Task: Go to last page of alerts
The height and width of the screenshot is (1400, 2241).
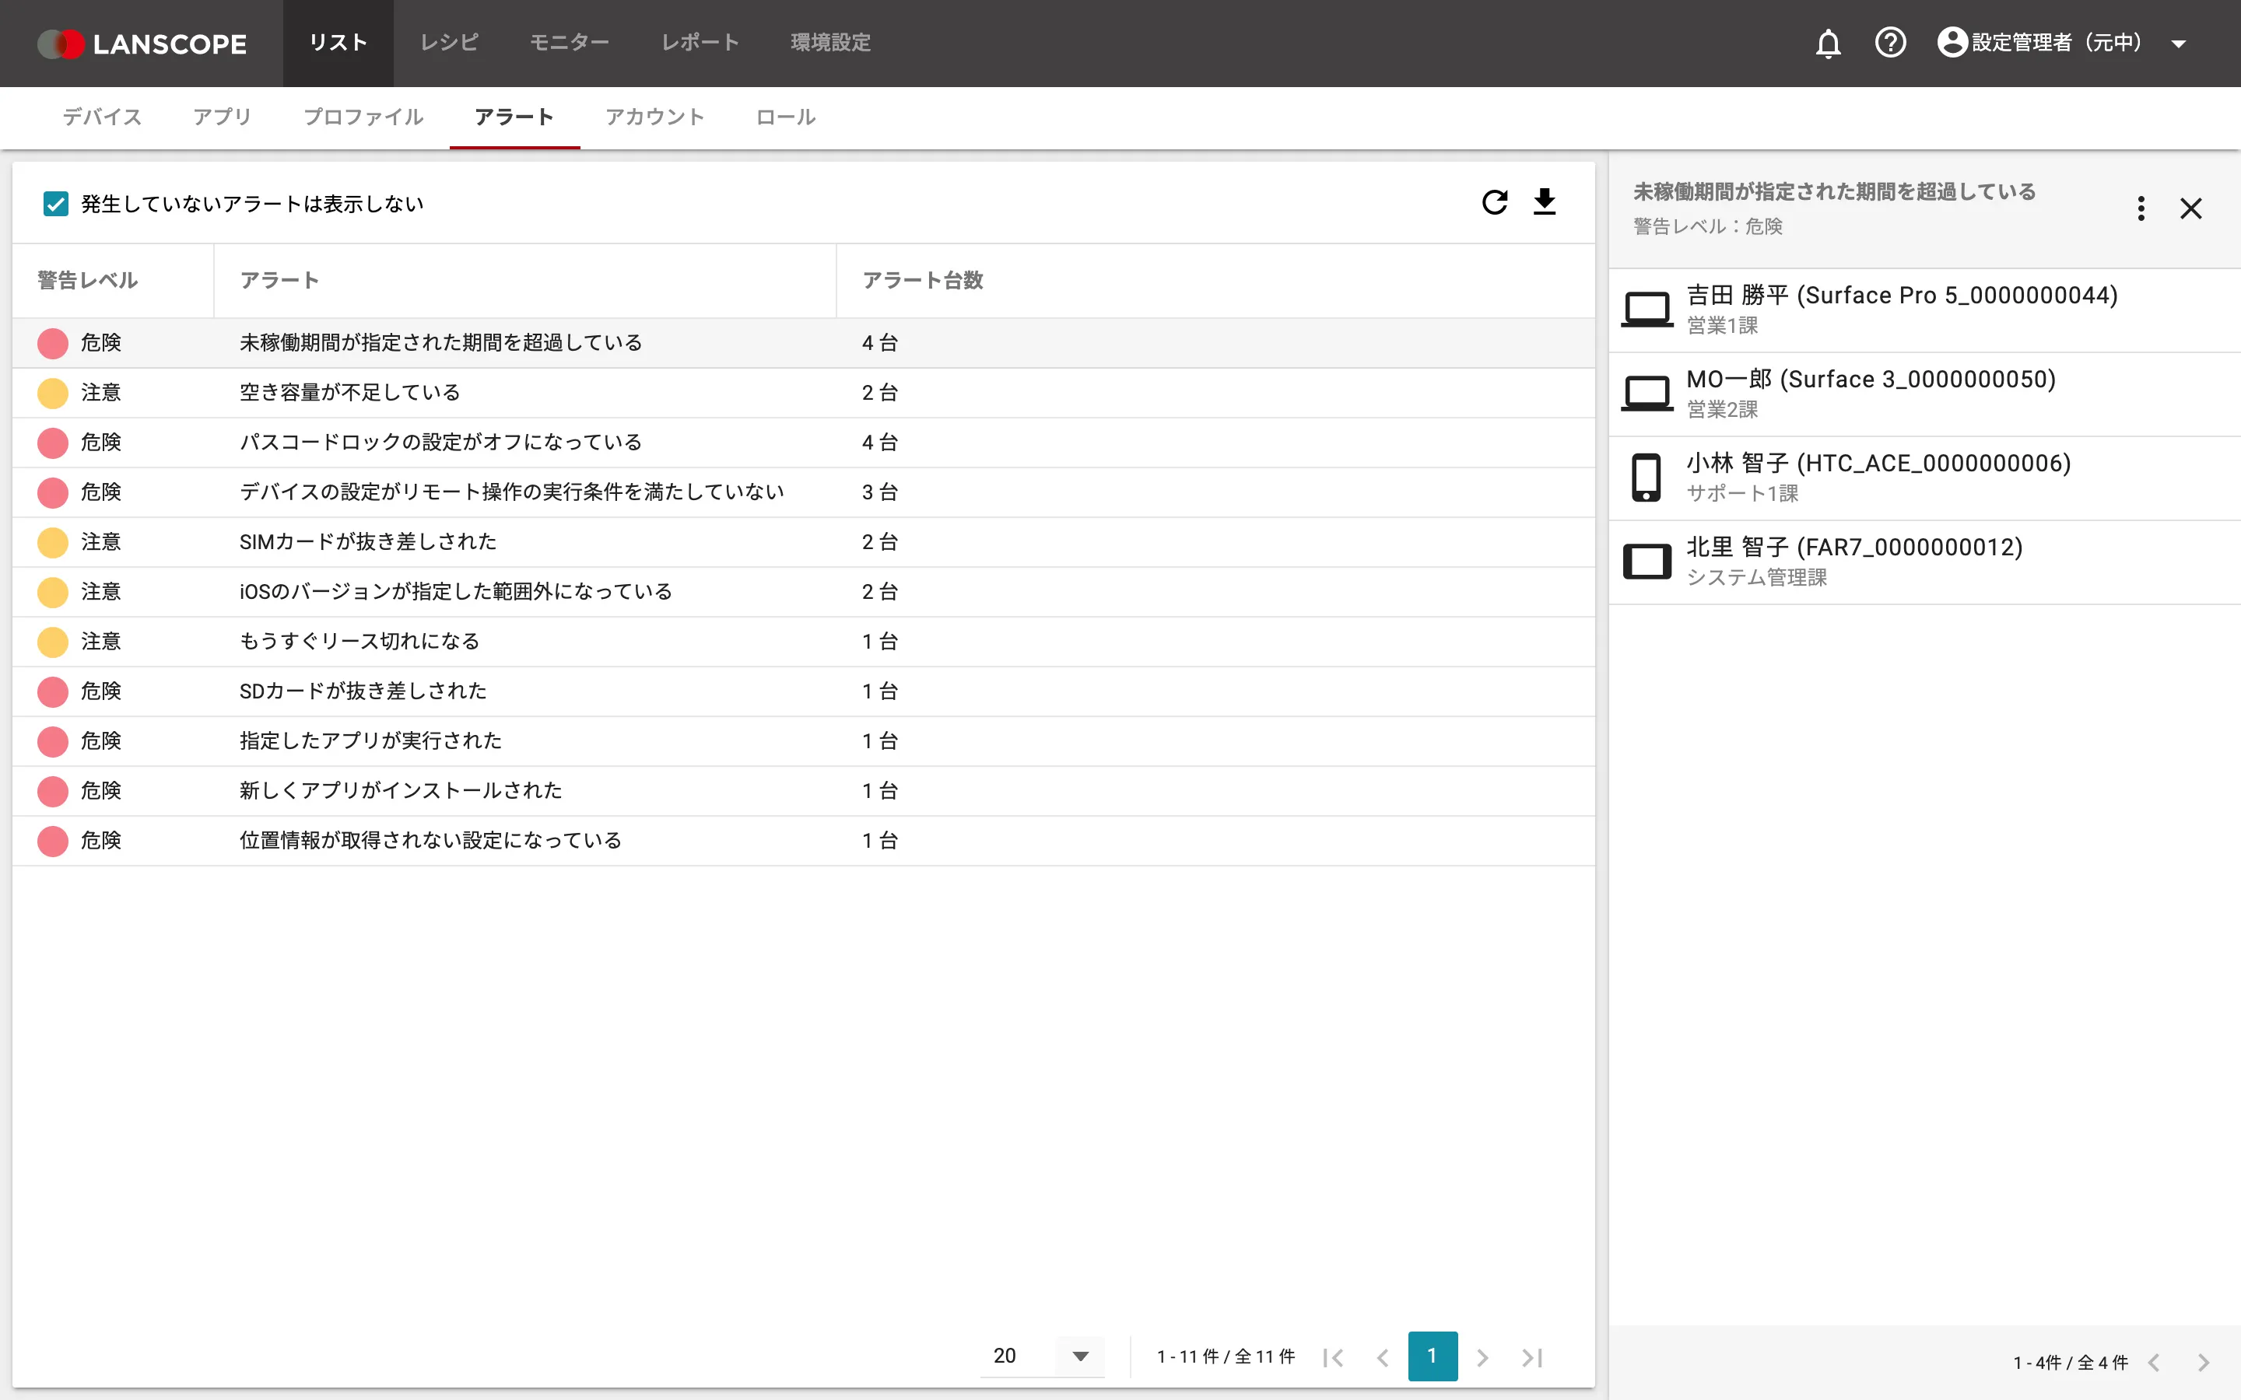Action: pyautogui.click(x=1533, y=1357)
